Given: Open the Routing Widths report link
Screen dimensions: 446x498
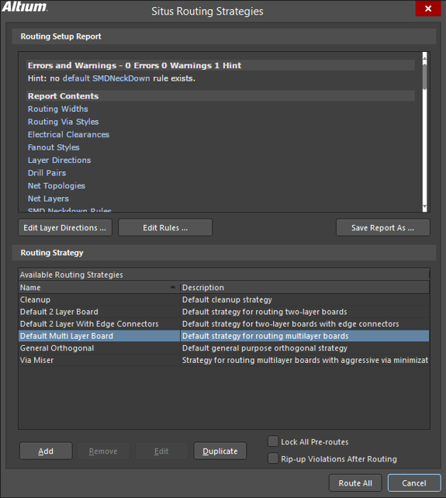Looking at the screenshot, I should [x=58, y=109].
